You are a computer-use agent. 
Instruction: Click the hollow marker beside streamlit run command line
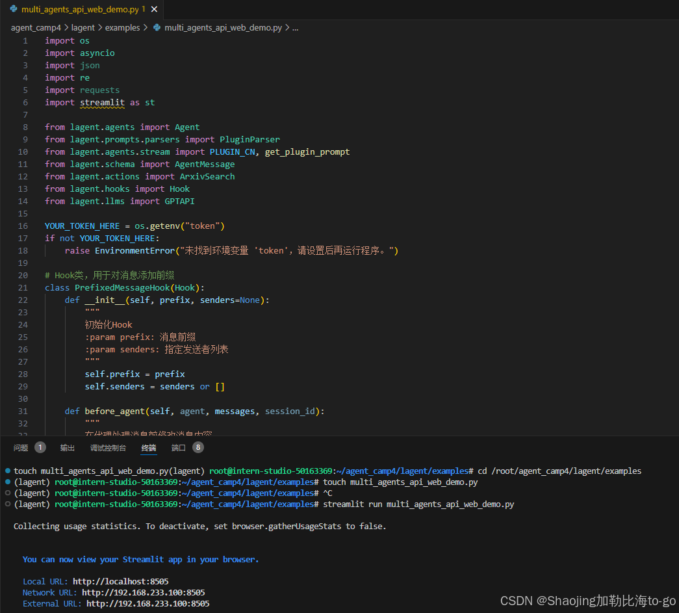(8, 504)
